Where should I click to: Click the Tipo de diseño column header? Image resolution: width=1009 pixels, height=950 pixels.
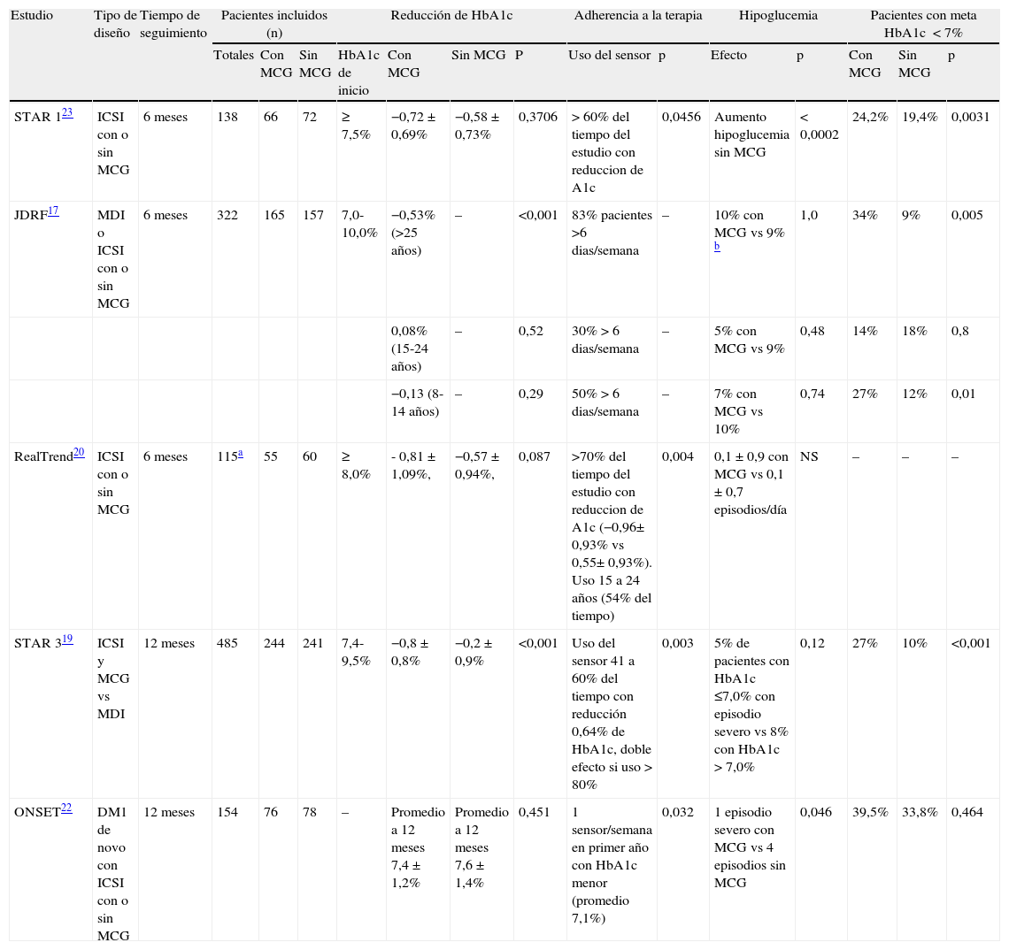(115, 24)
